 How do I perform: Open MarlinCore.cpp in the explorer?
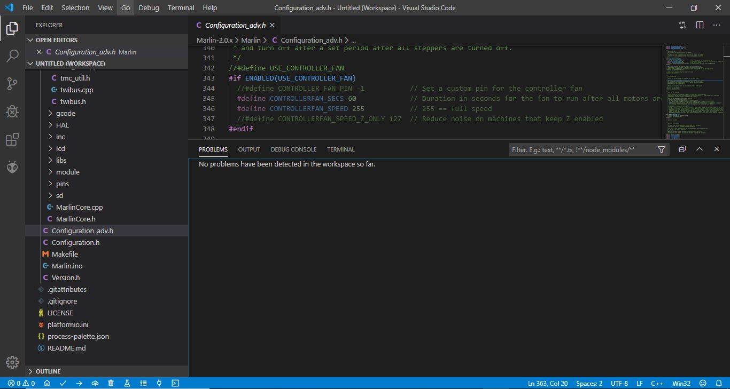click(79, 207)
